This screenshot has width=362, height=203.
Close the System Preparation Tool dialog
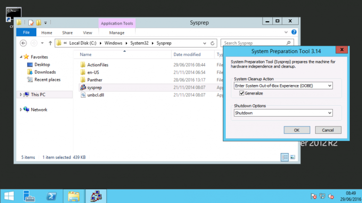342,49
